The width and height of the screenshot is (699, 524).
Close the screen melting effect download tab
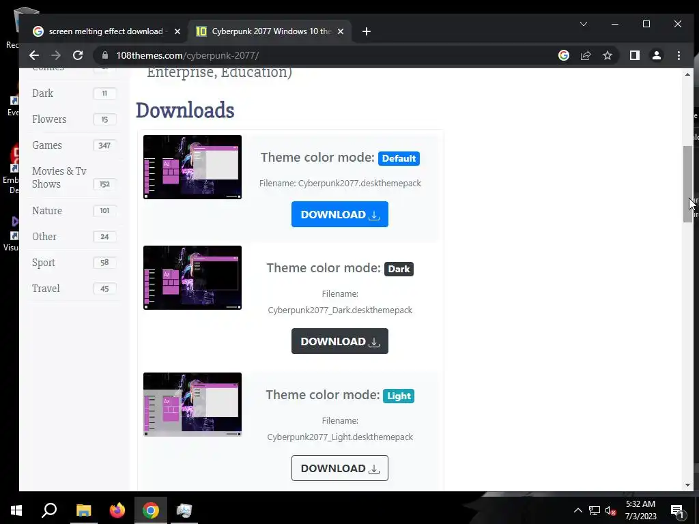tap(177, 31)
